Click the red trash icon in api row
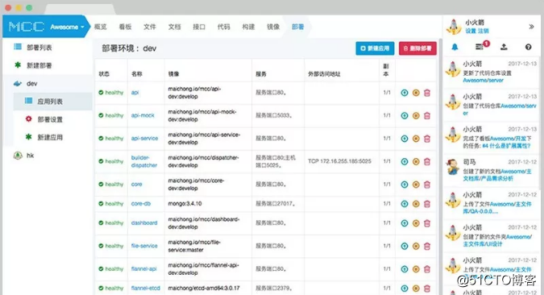544x295 pixels. click(427, 93)
